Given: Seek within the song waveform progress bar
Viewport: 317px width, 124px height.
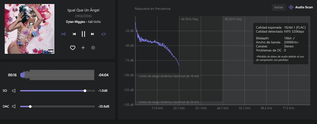Looking at the screenshot, I should pyautogui.click(x=57, y=75).
